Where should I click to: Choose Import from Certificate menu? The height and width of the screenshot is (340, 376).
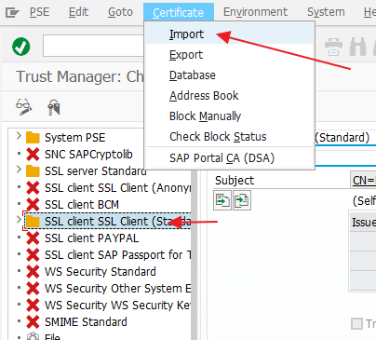tap(229, 34)
